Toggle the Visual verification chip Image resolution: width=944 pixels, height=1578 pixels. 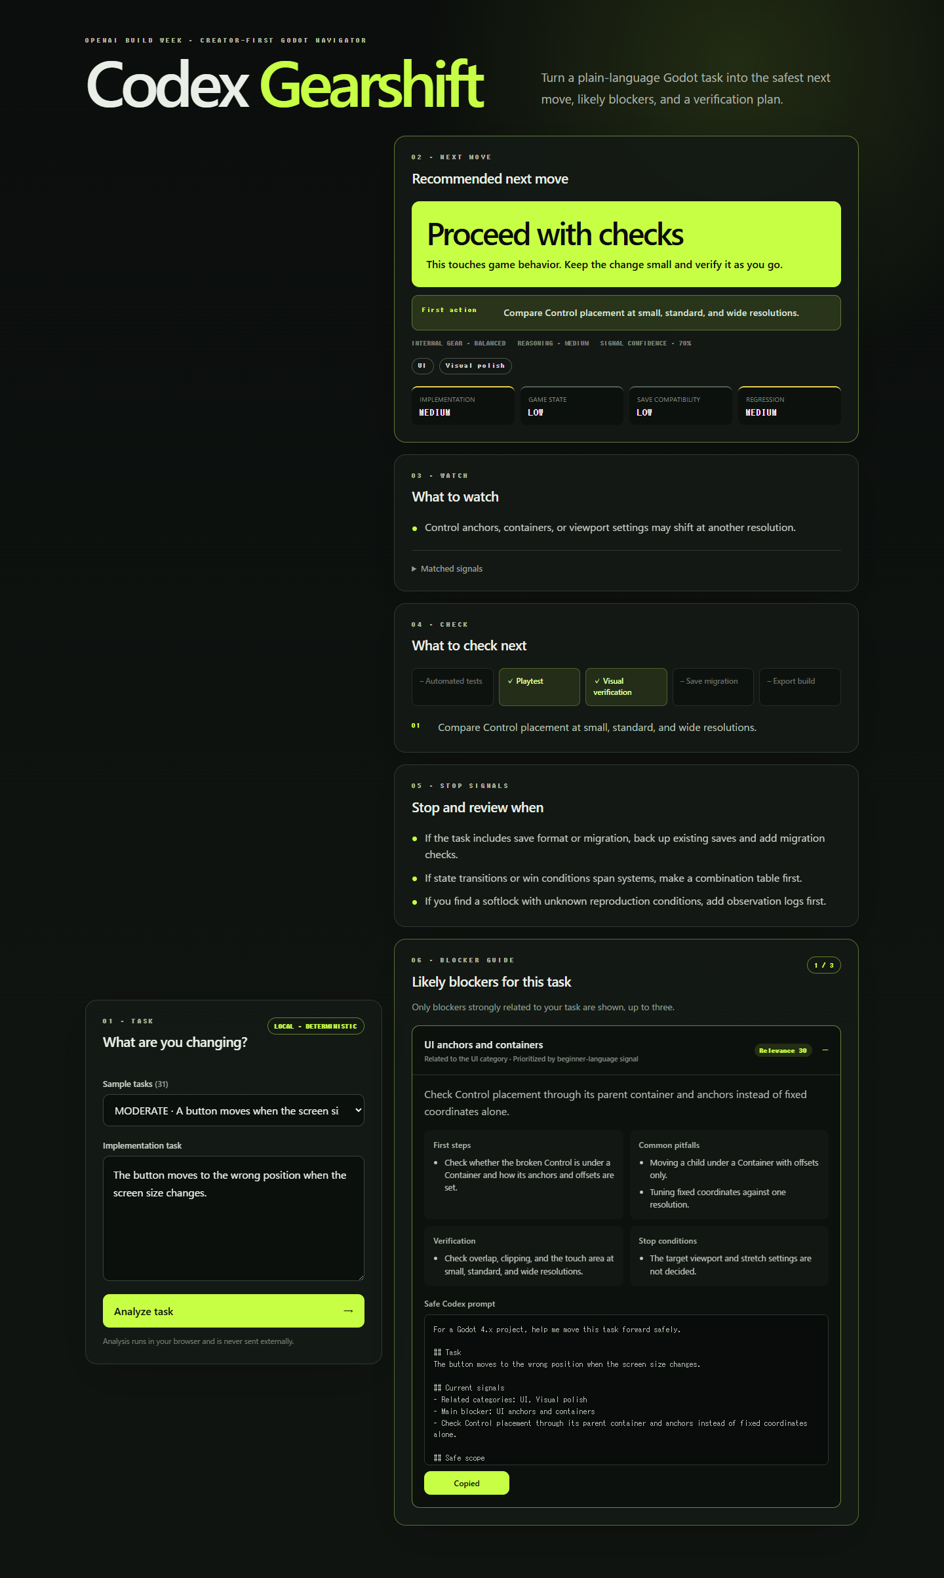coord(626,687)
